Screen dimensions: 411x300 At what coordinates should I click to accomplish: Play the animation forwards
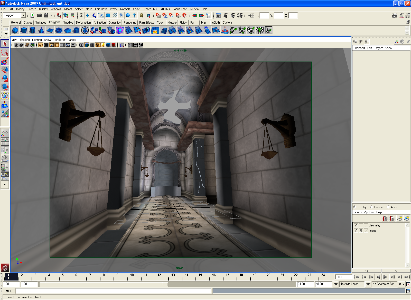pos(385,277)
